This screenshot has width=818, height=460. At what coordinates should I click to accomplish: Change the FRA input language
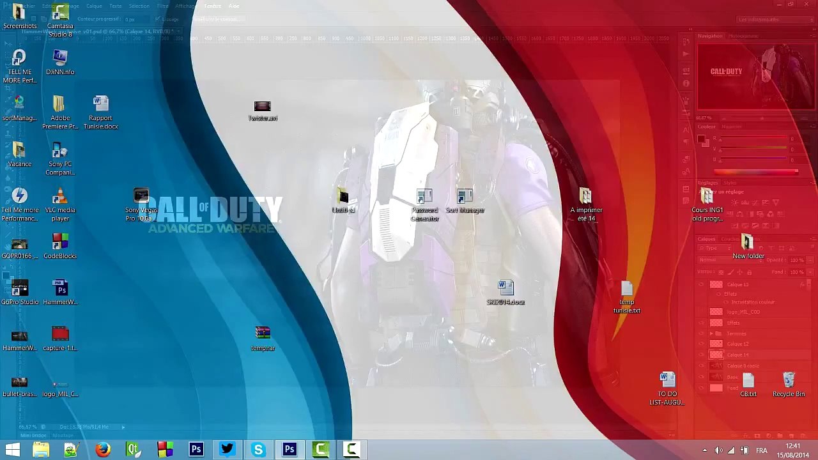click(762, 450)
